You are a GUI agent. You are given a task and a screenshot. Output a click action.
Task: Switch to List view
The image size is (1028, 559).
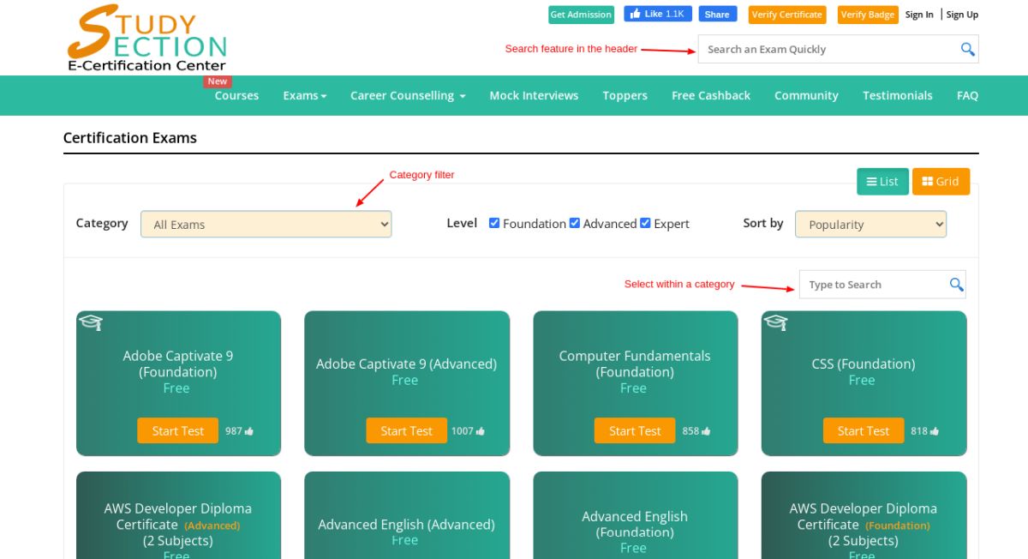[882, 182]
